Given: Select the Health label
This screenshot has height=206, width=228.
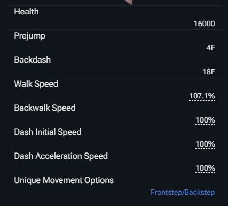Looking at the screenshot, I should coord(26,12).
